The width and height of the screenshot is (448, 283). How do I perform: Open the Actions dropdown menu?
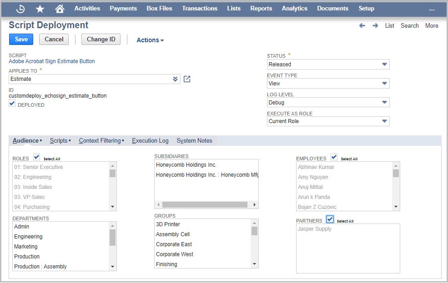[150, 40]
